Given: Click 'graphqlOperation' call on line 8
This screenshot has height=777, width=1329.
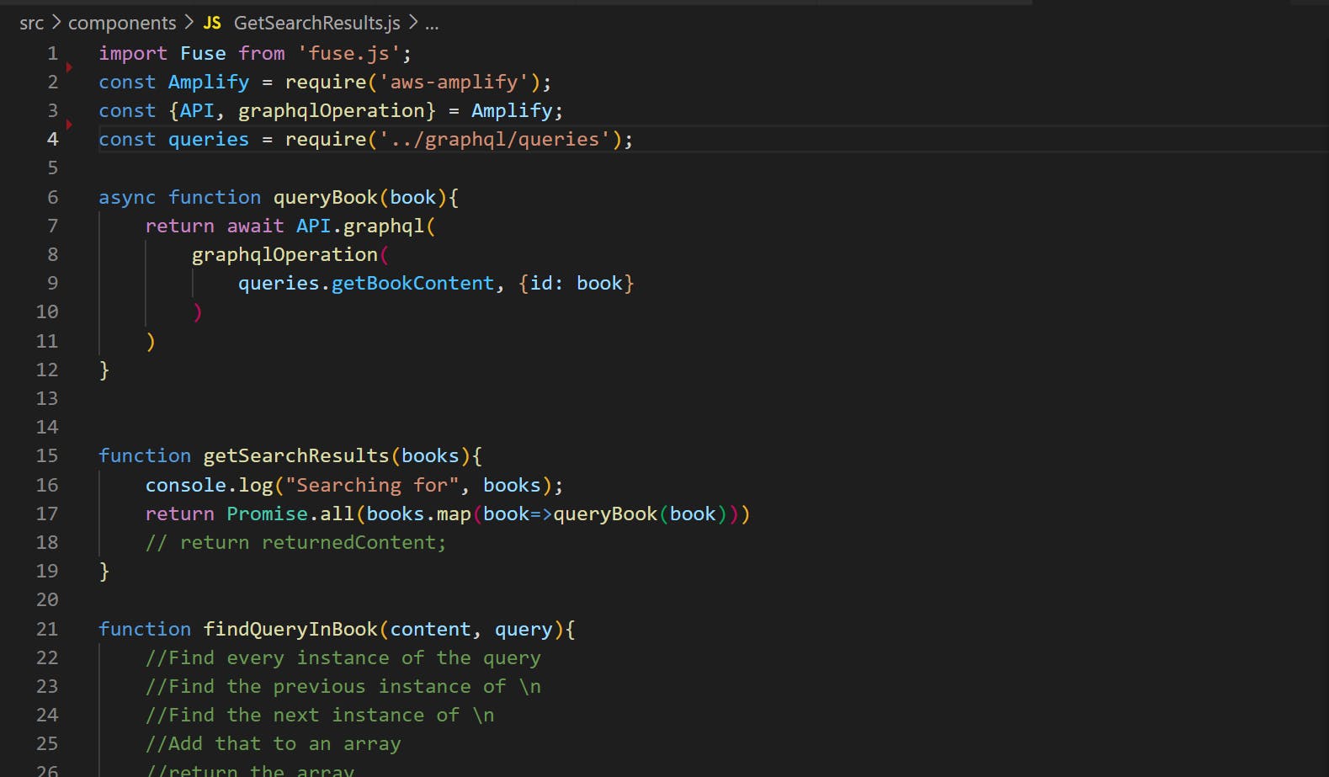Looking at the screenshot, I should 284,254.
